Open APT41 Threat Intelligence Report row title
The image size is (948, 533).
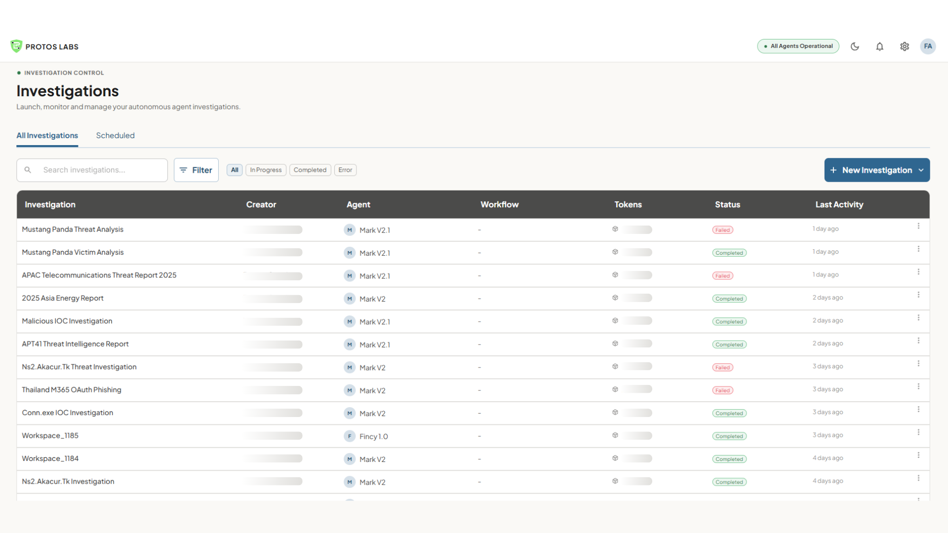pos(75,344)
